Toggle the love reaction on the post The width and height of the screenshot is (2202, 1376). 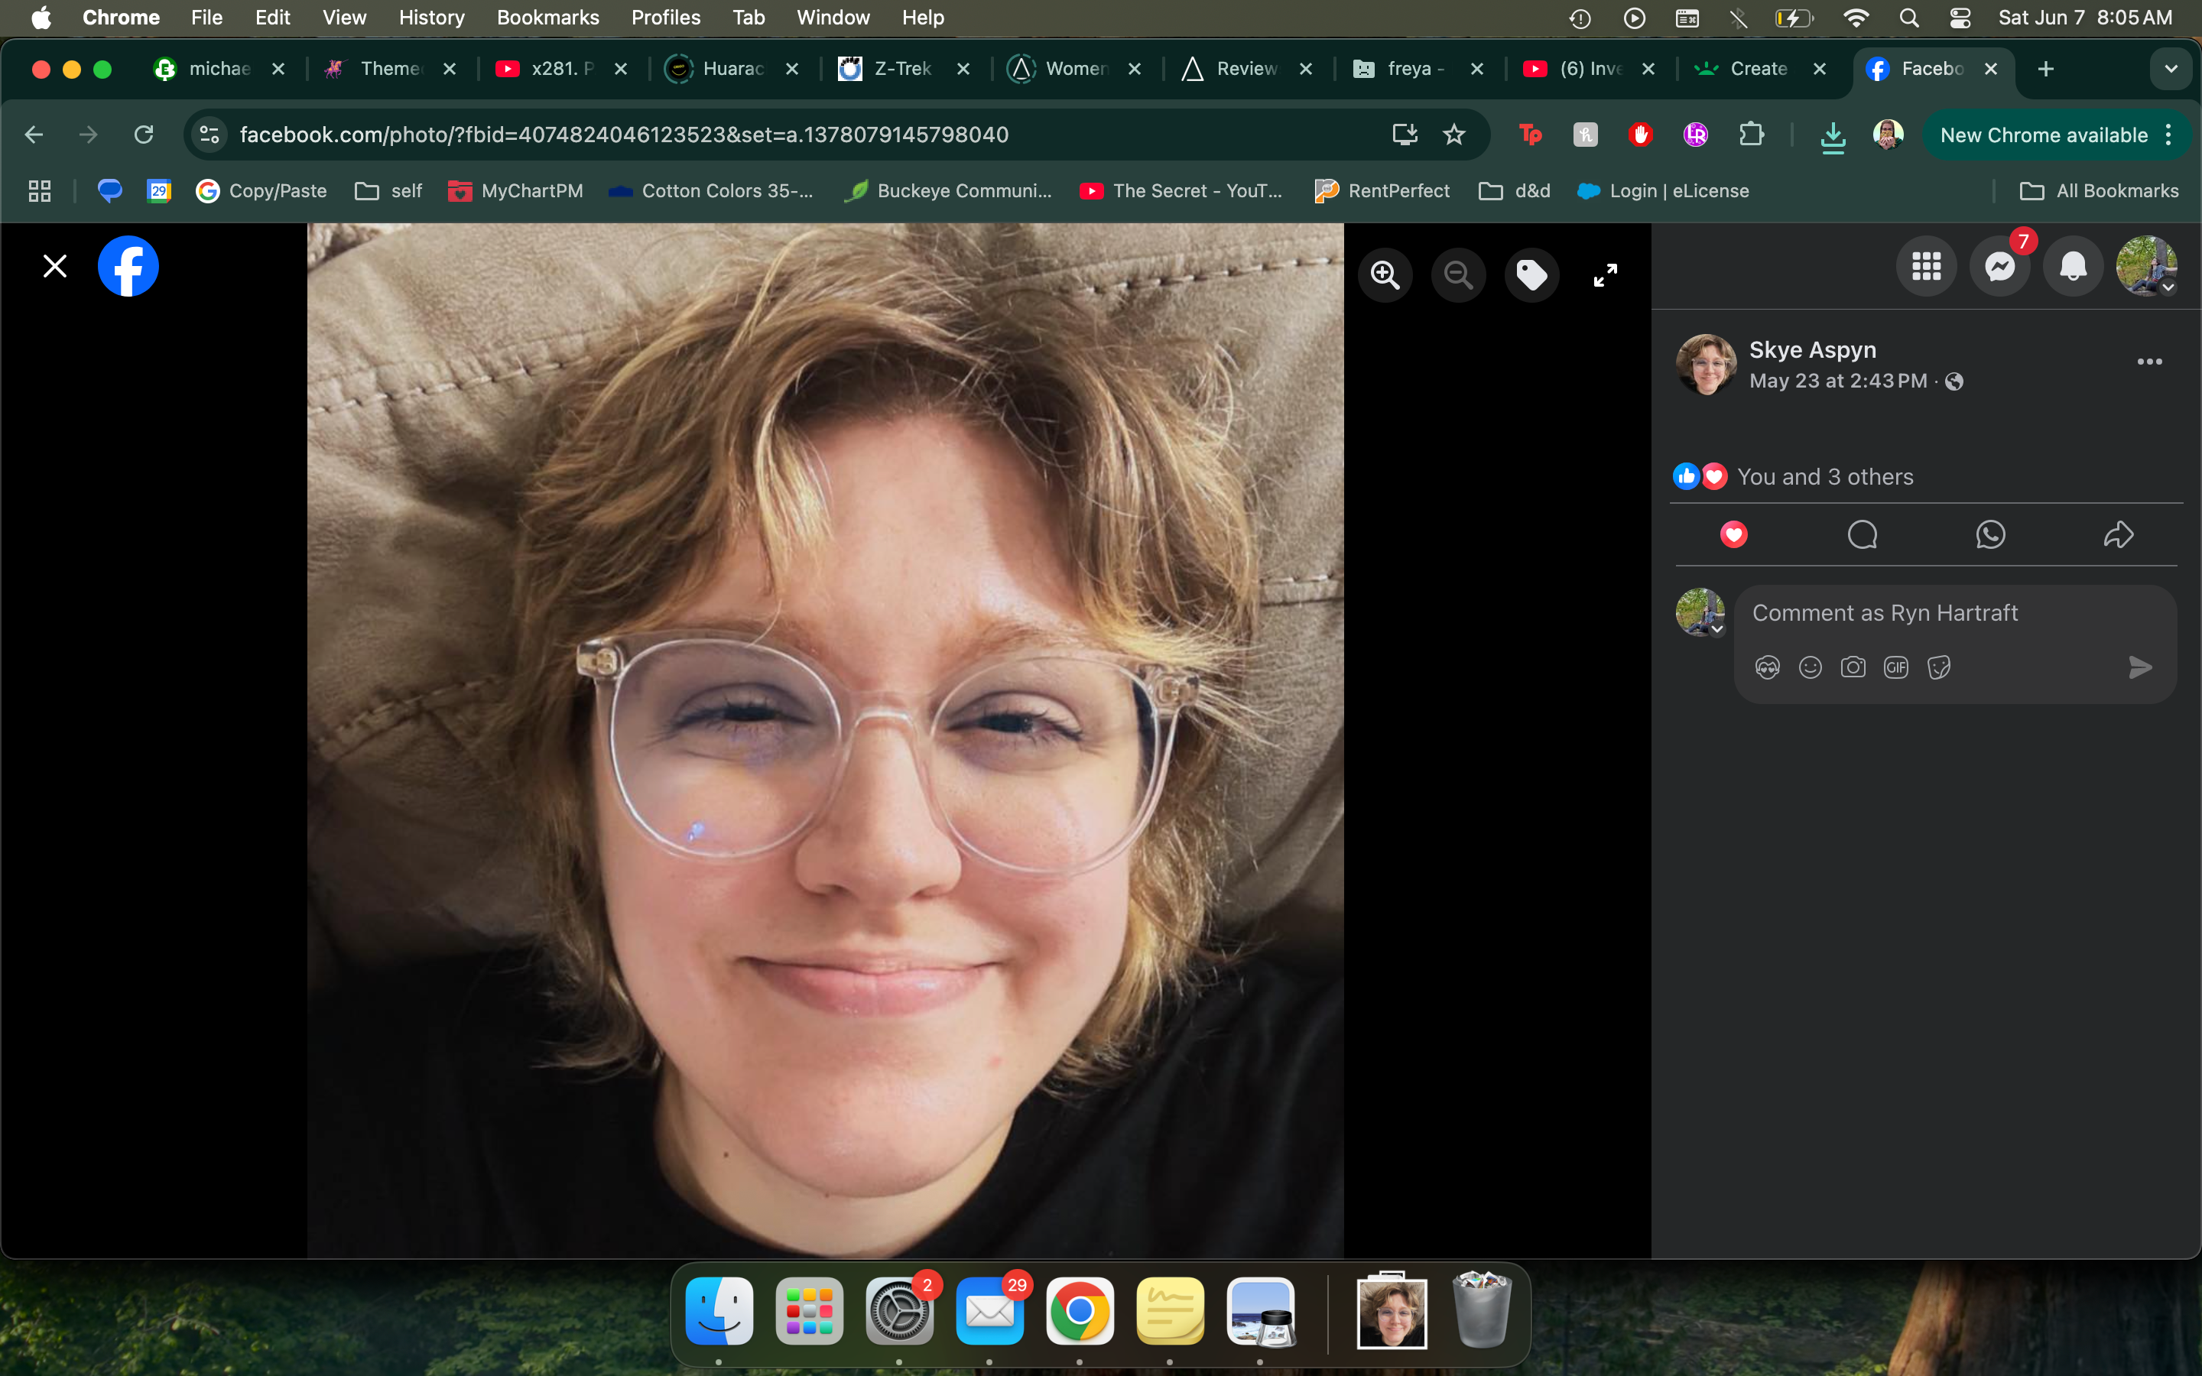pos(1733,535)
